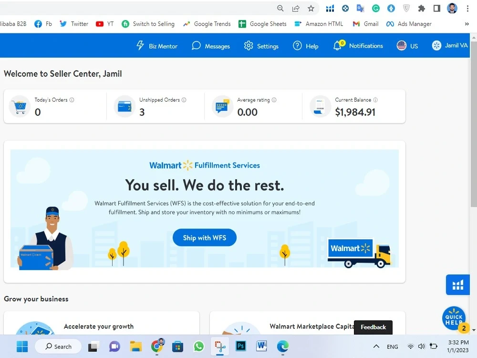Open Help in the header
477x358 pixels.
306,46
